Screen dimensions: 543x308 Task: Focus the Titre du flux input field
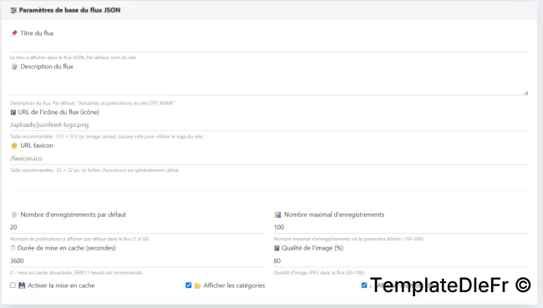[269, 46]
